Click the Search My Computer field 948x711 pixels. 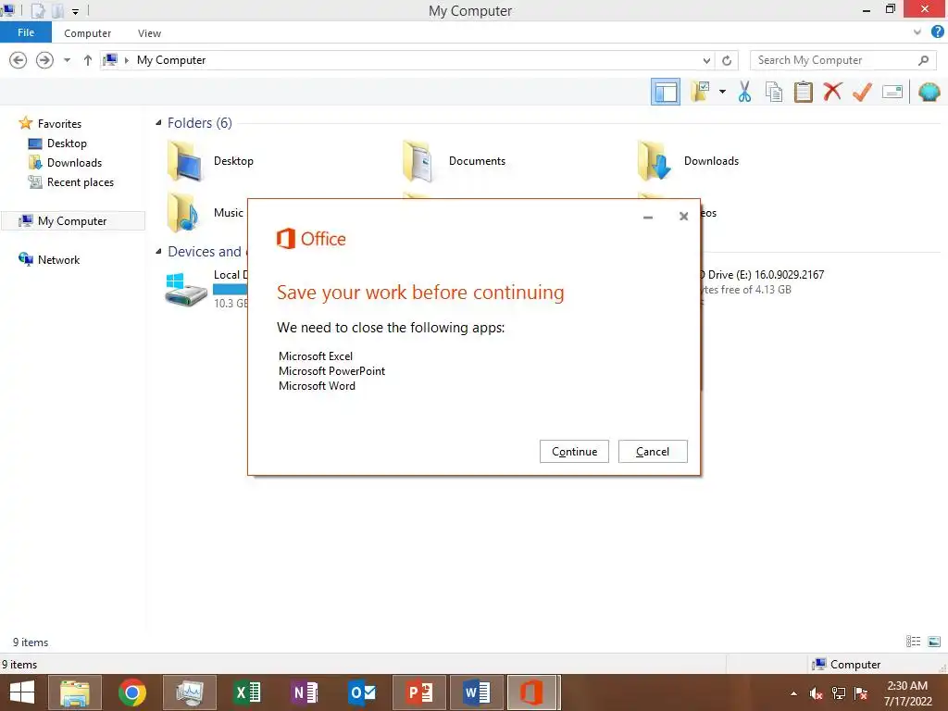point(842,60)
